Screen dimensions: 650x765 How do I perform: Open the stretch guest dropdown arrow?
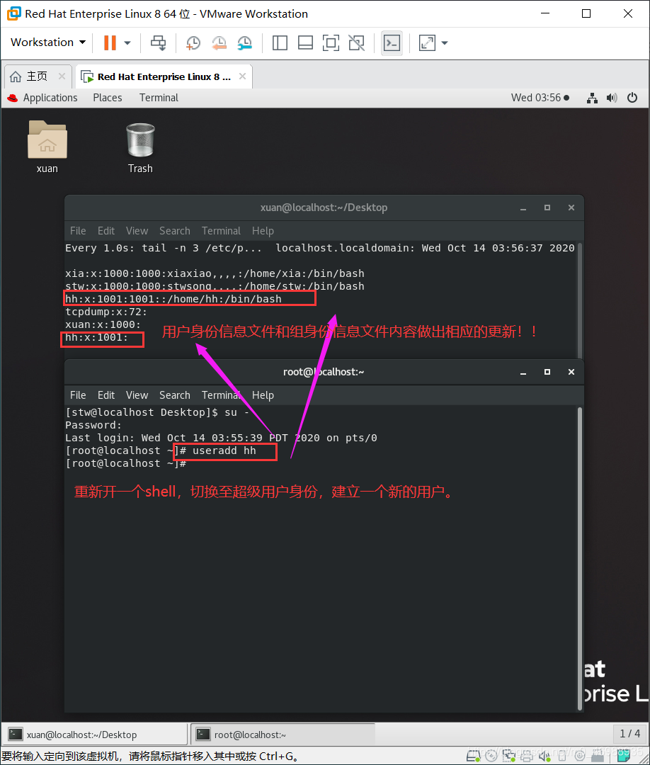[444, 43]
